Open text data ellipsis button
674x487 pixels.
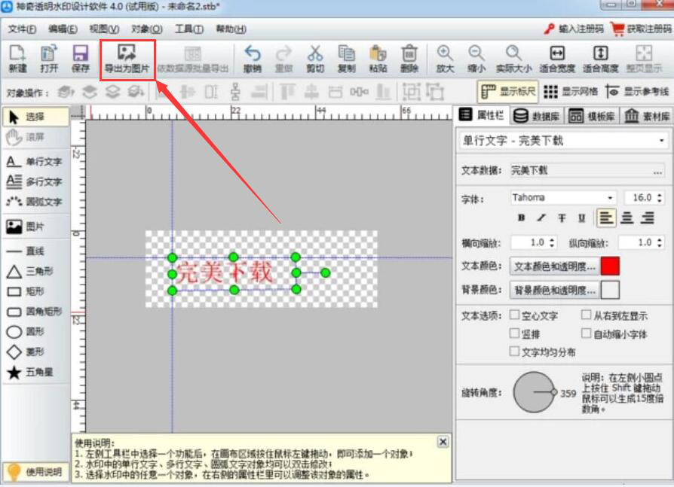click(657, 172)
